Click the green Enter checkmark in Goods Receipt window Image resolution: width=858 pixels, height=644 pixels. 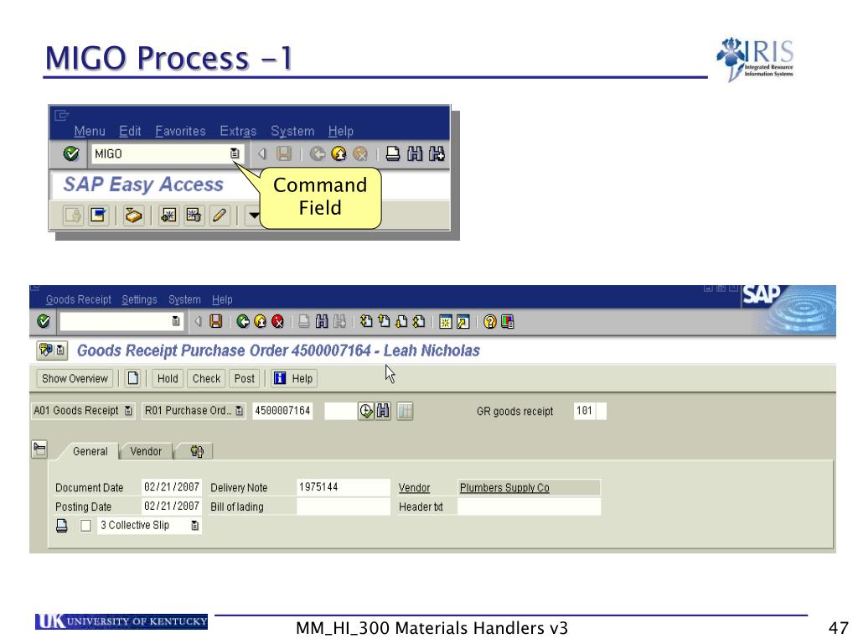44,321
